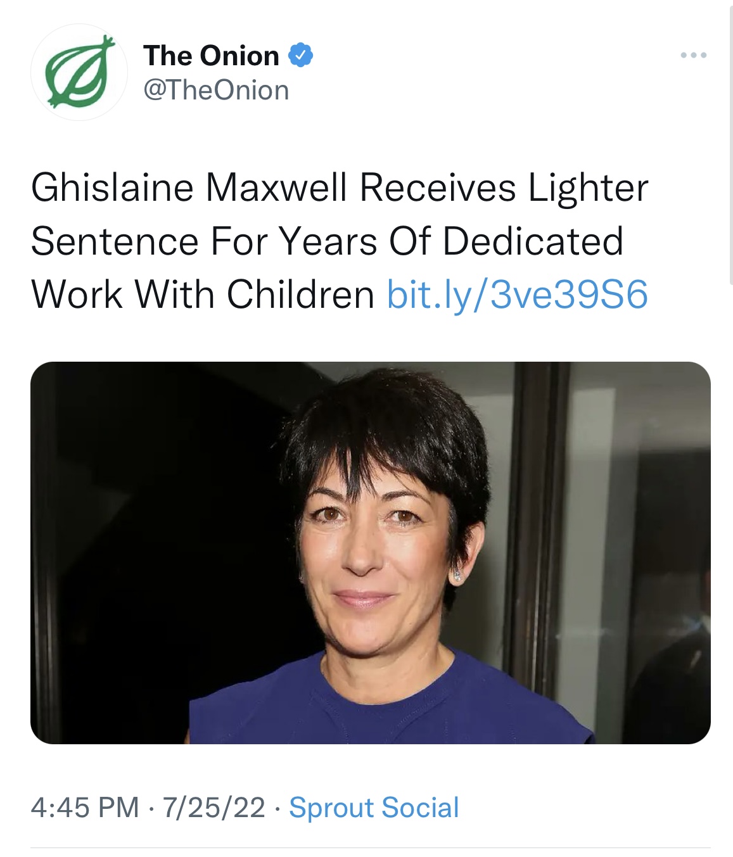Click the blue verified checkmark badge
The image size is (733, 857).
point(301,56)
